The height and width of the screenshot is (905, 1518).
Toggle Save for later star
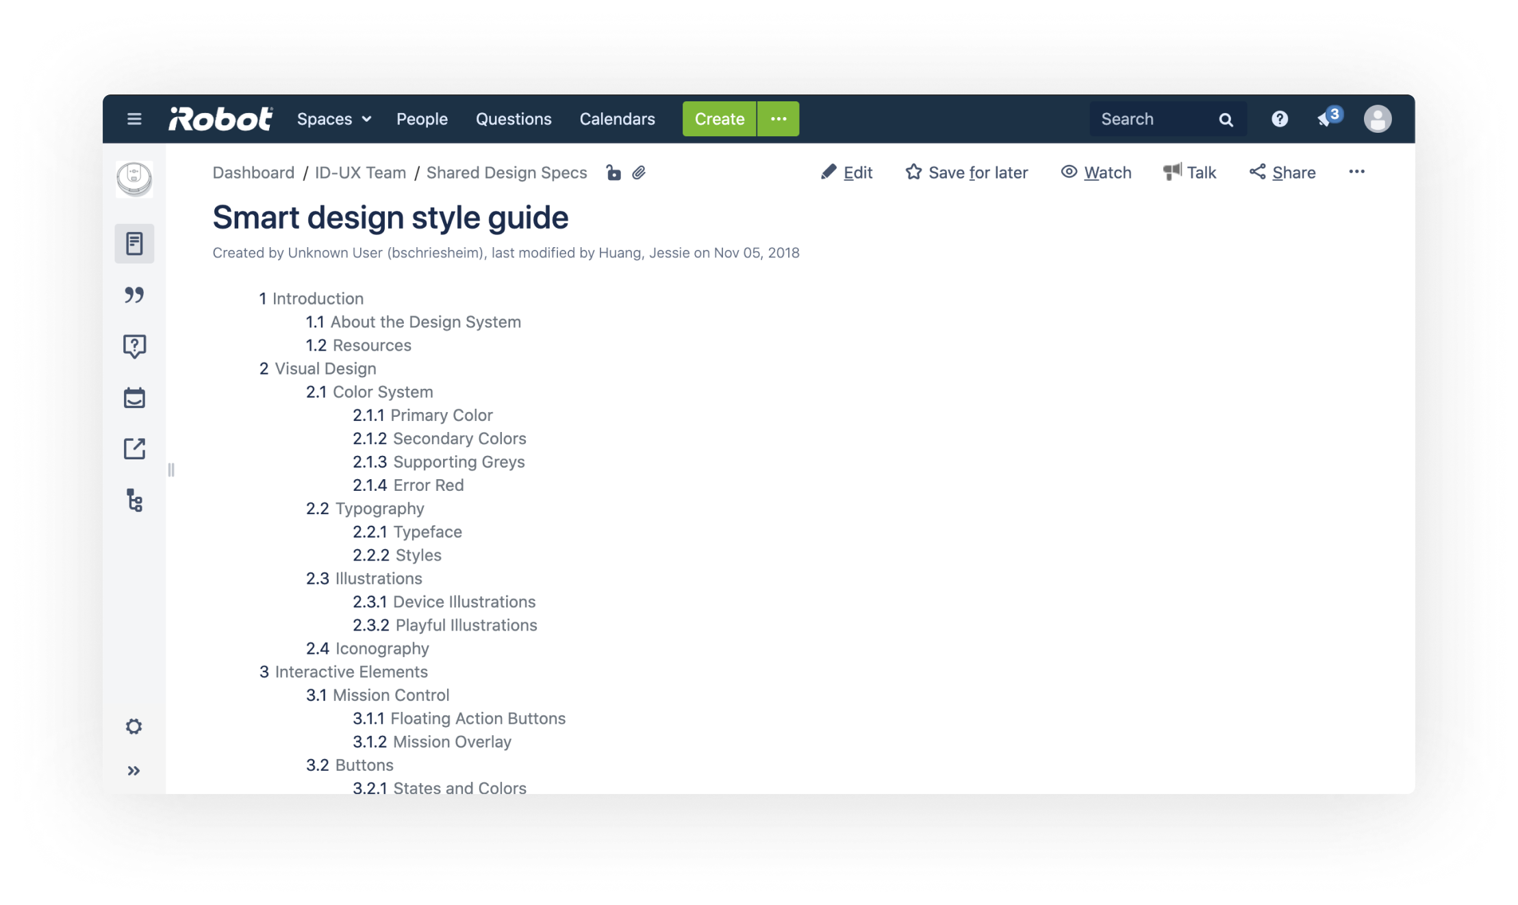pos(966,173)
